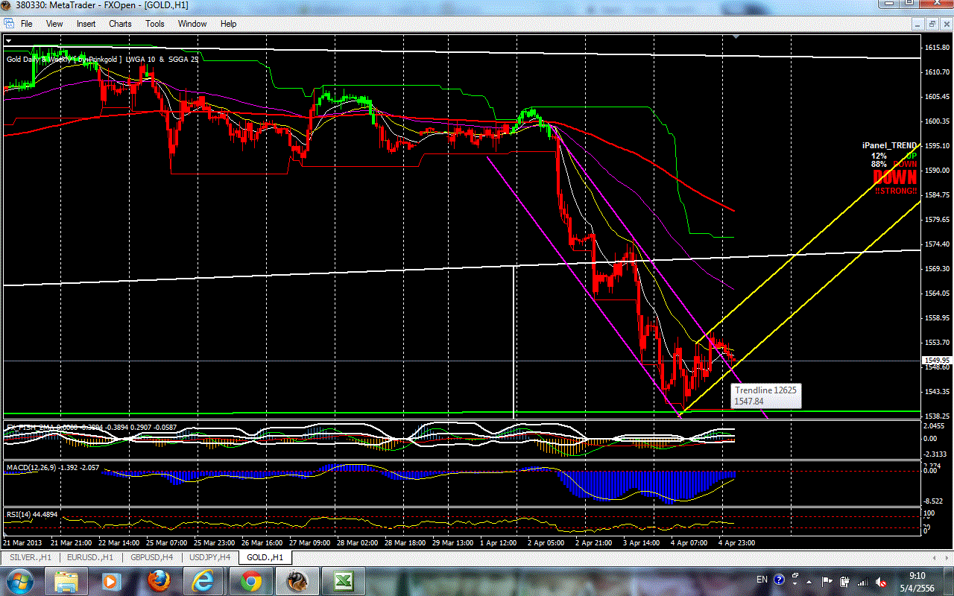The width and height of the screenshot is (954, 596).
Task: Click the chart document icon beside File
Action: point(8,24)
